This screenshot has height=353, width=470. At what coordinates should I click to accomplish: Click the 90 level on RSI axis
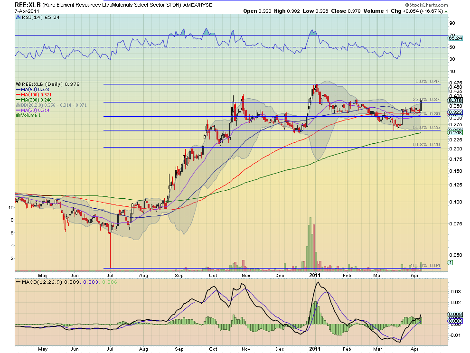point(452,23)
